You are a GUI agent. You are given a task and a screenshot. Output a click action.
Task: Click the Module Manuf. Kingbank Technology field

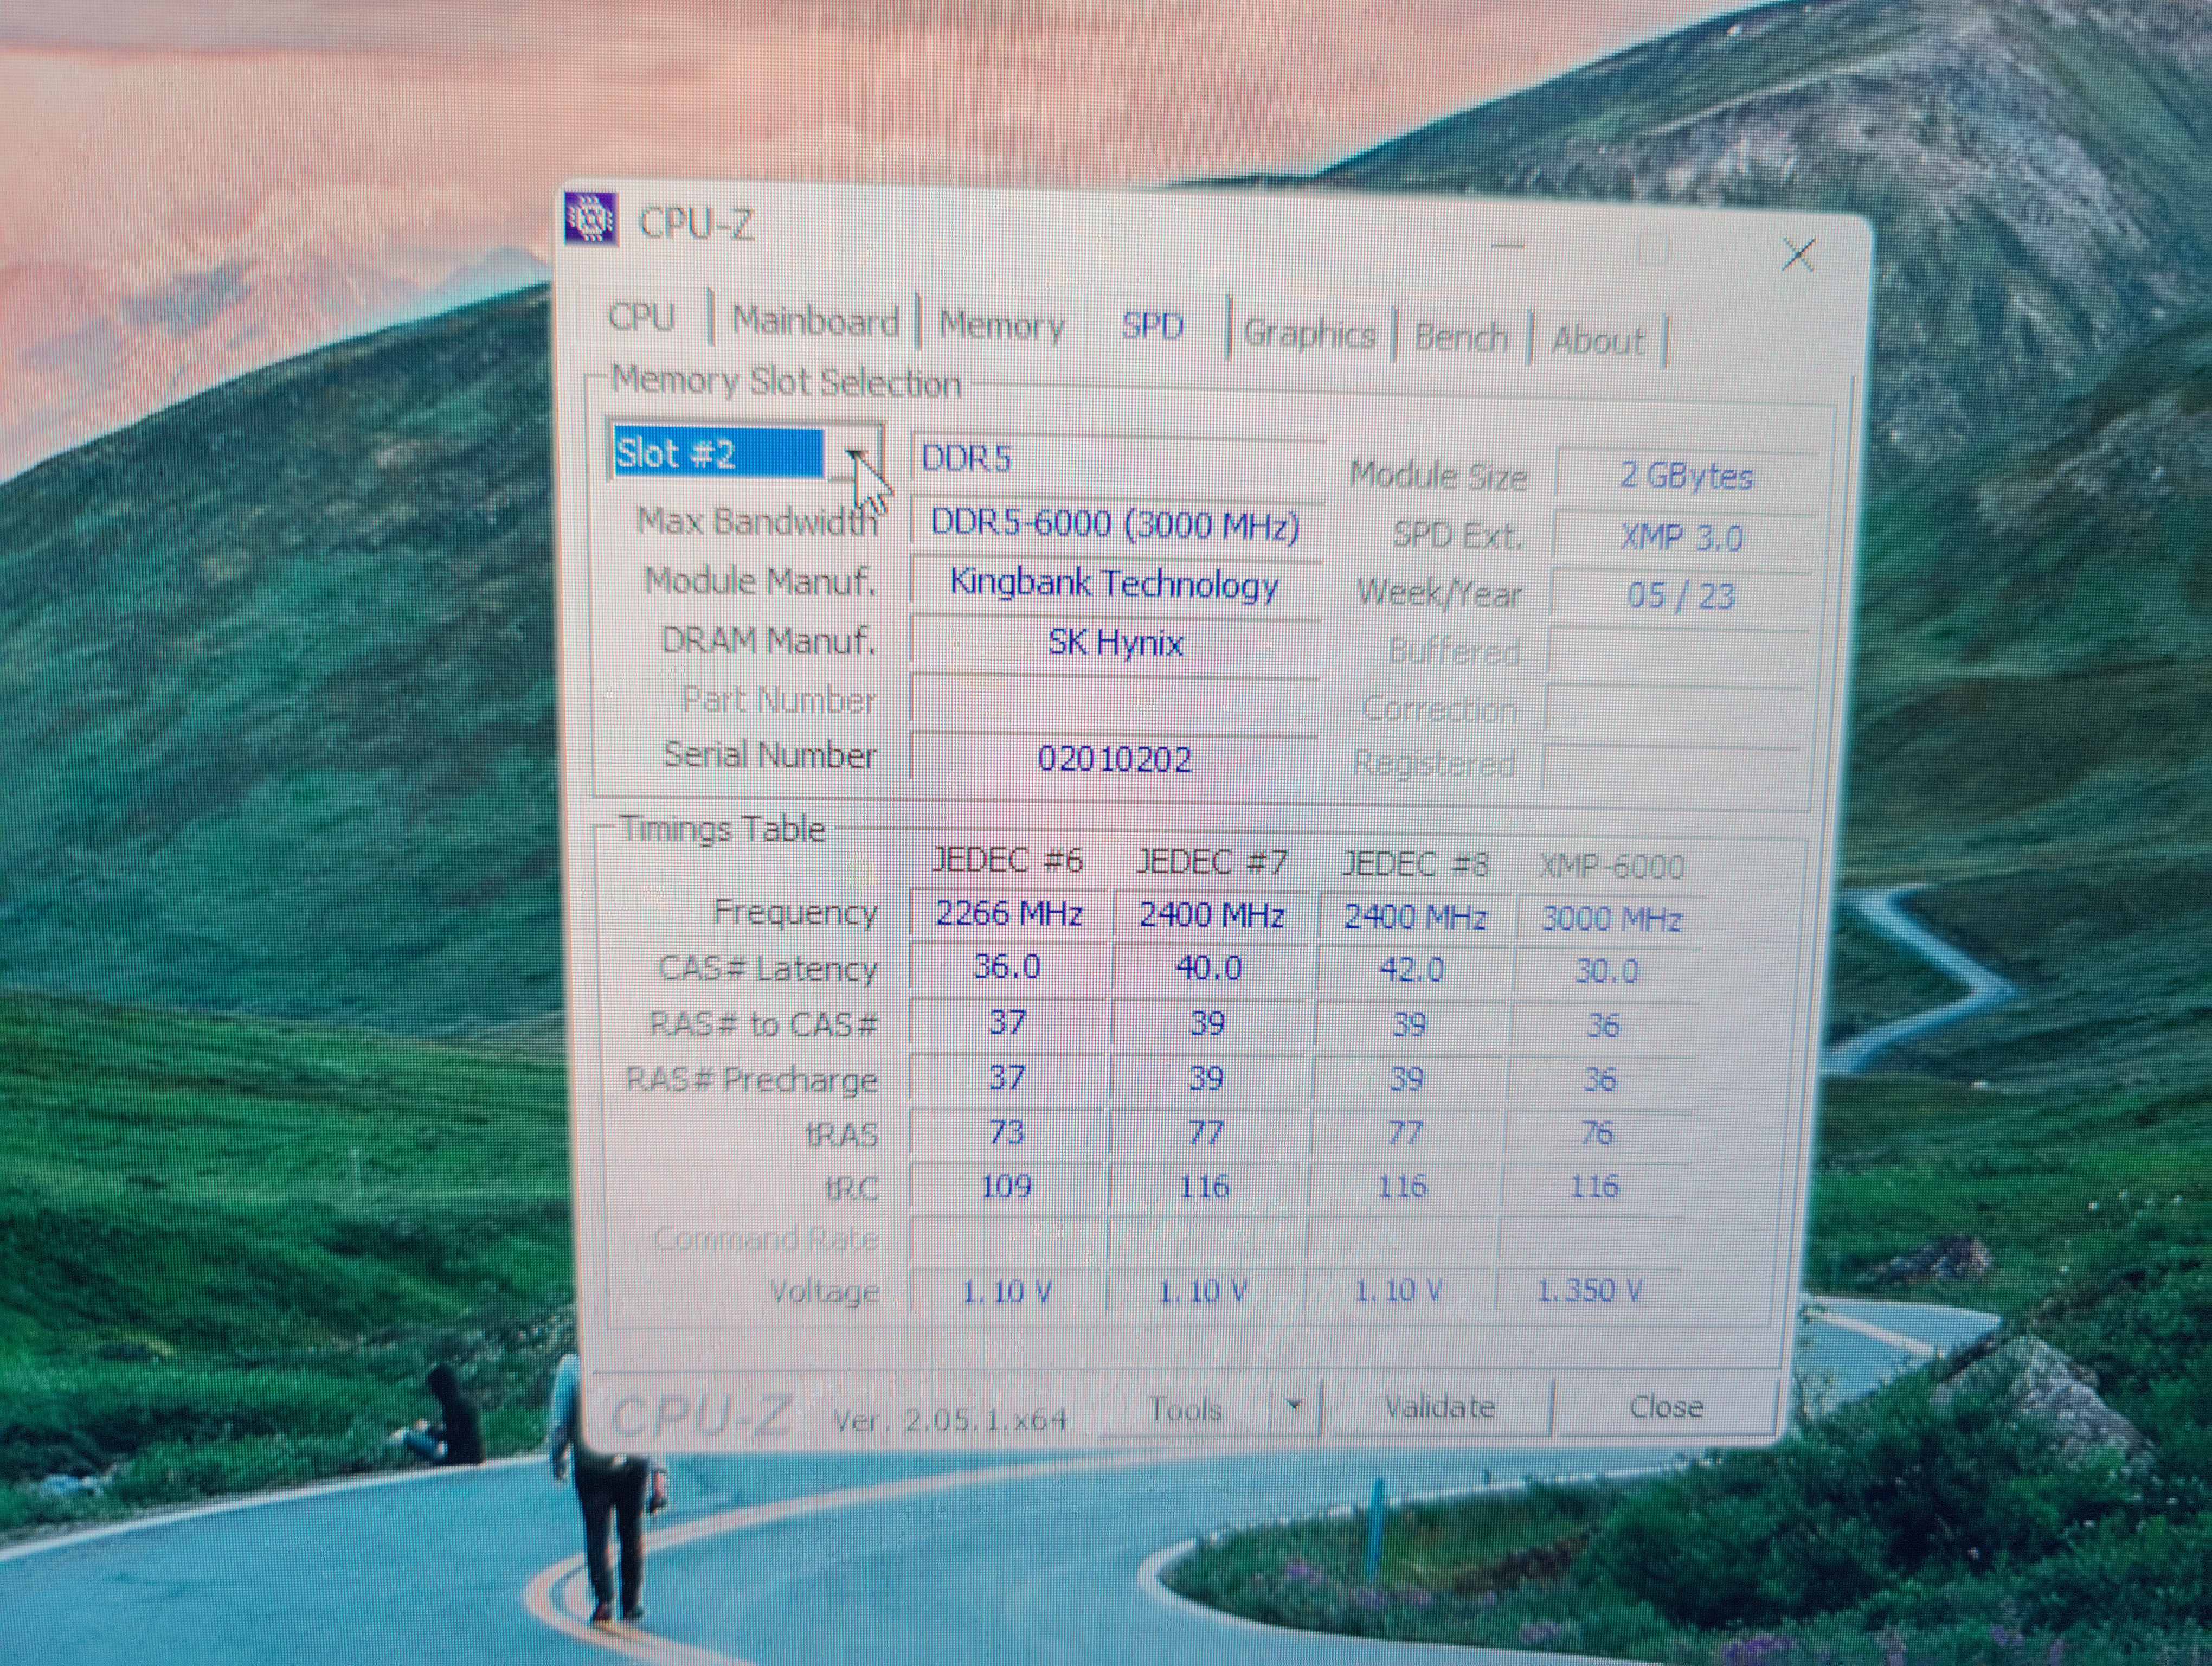point(1114,583)
